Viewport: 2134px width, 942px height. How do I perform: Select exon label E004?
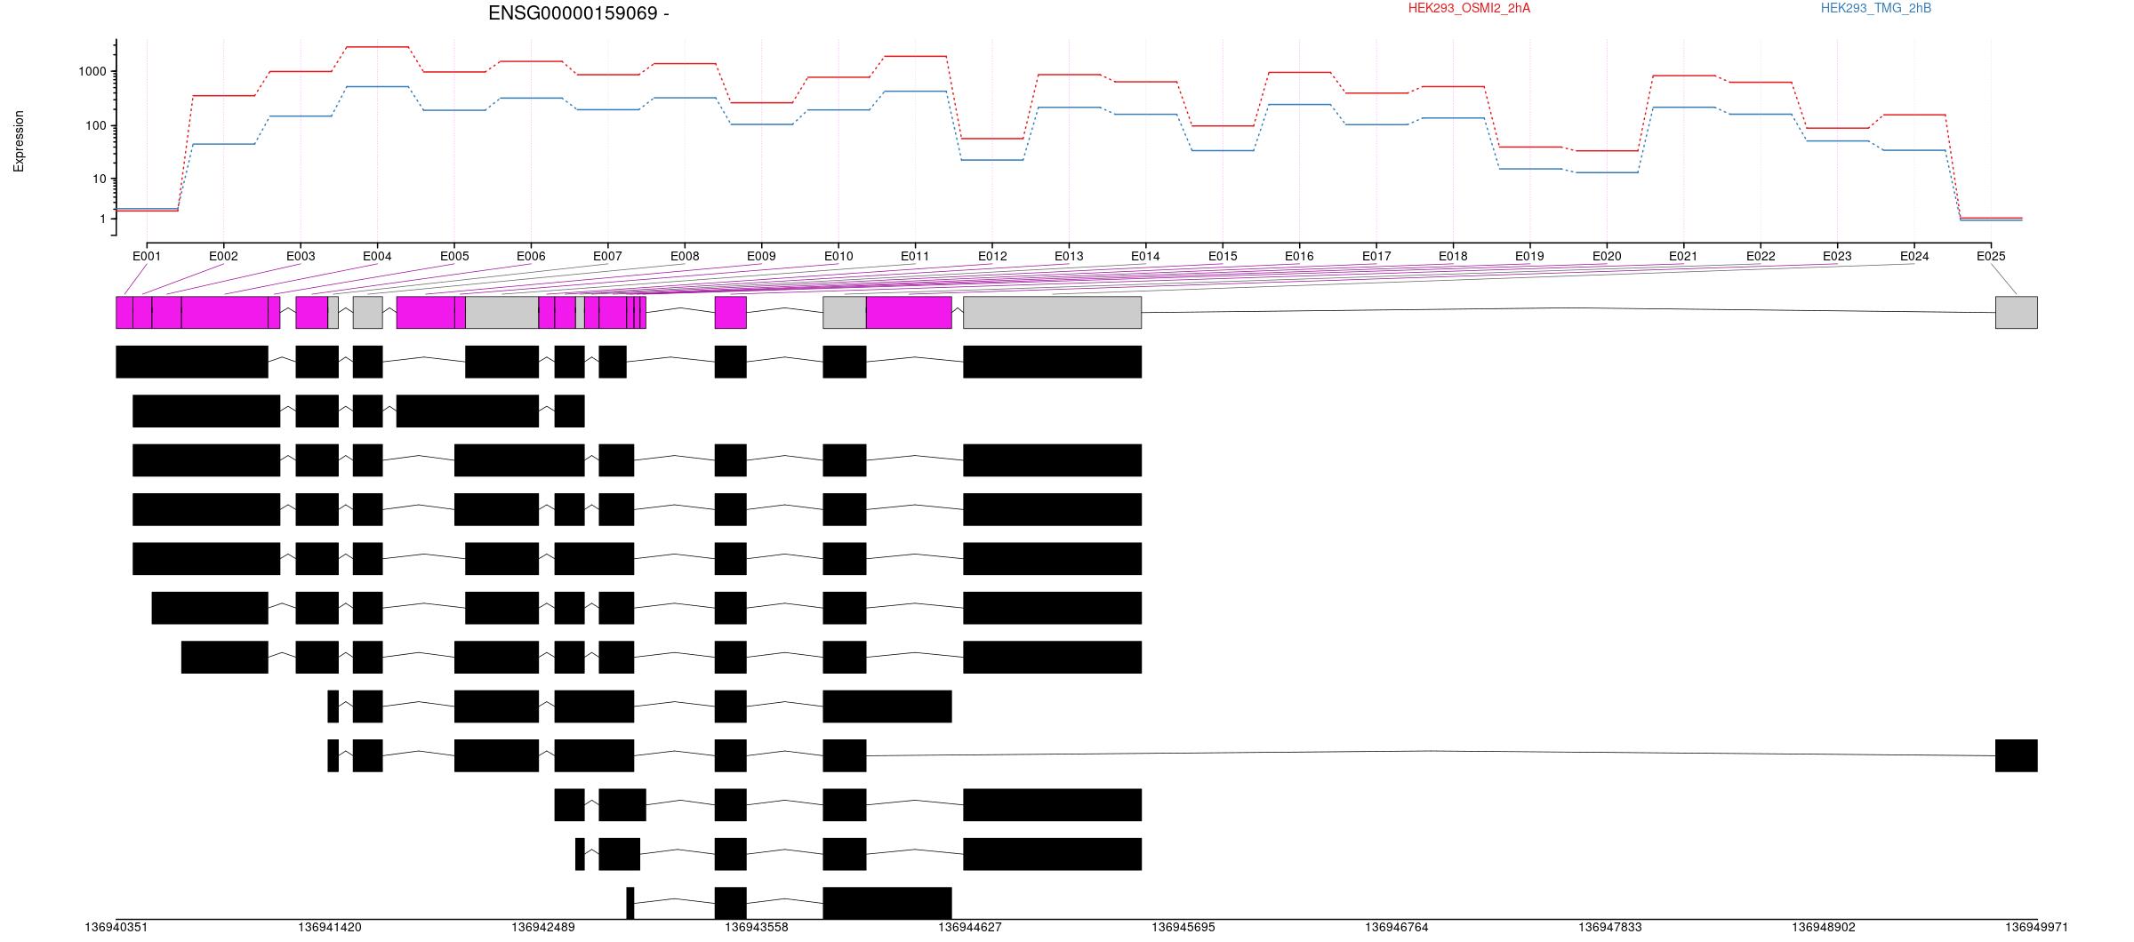[x=377, y=257]
